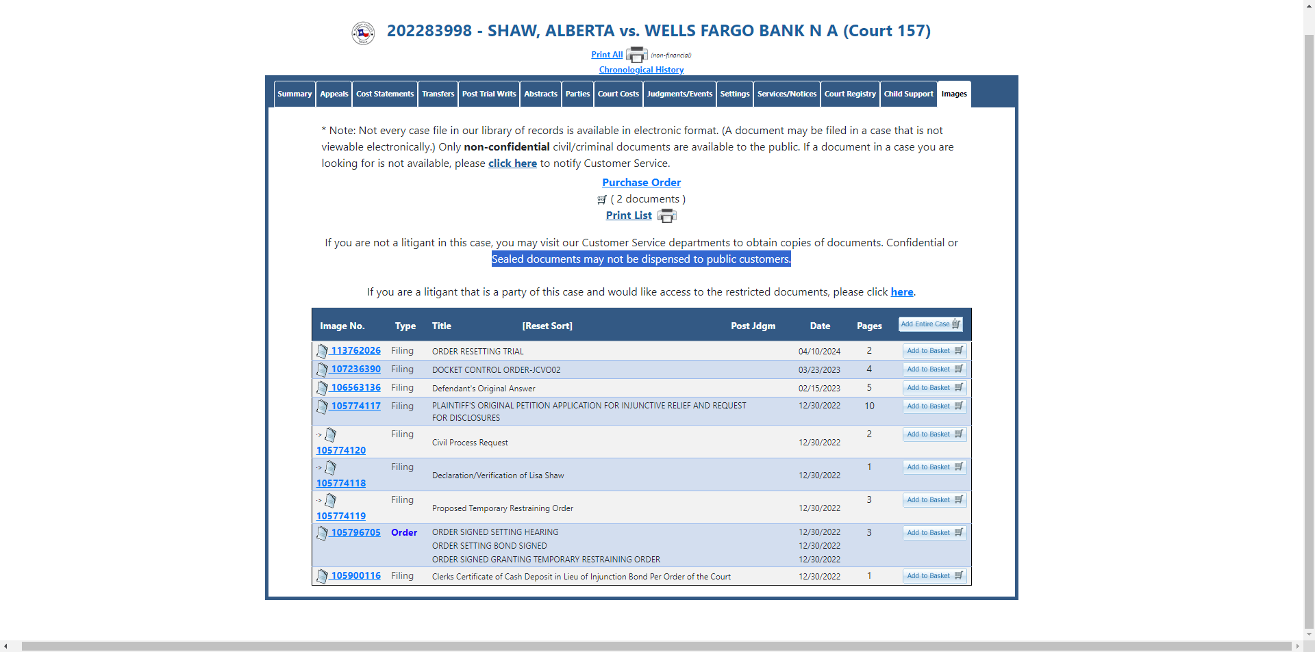1315x652 pixels.
Task: Open image number 105774118 link
Action: 341,483
